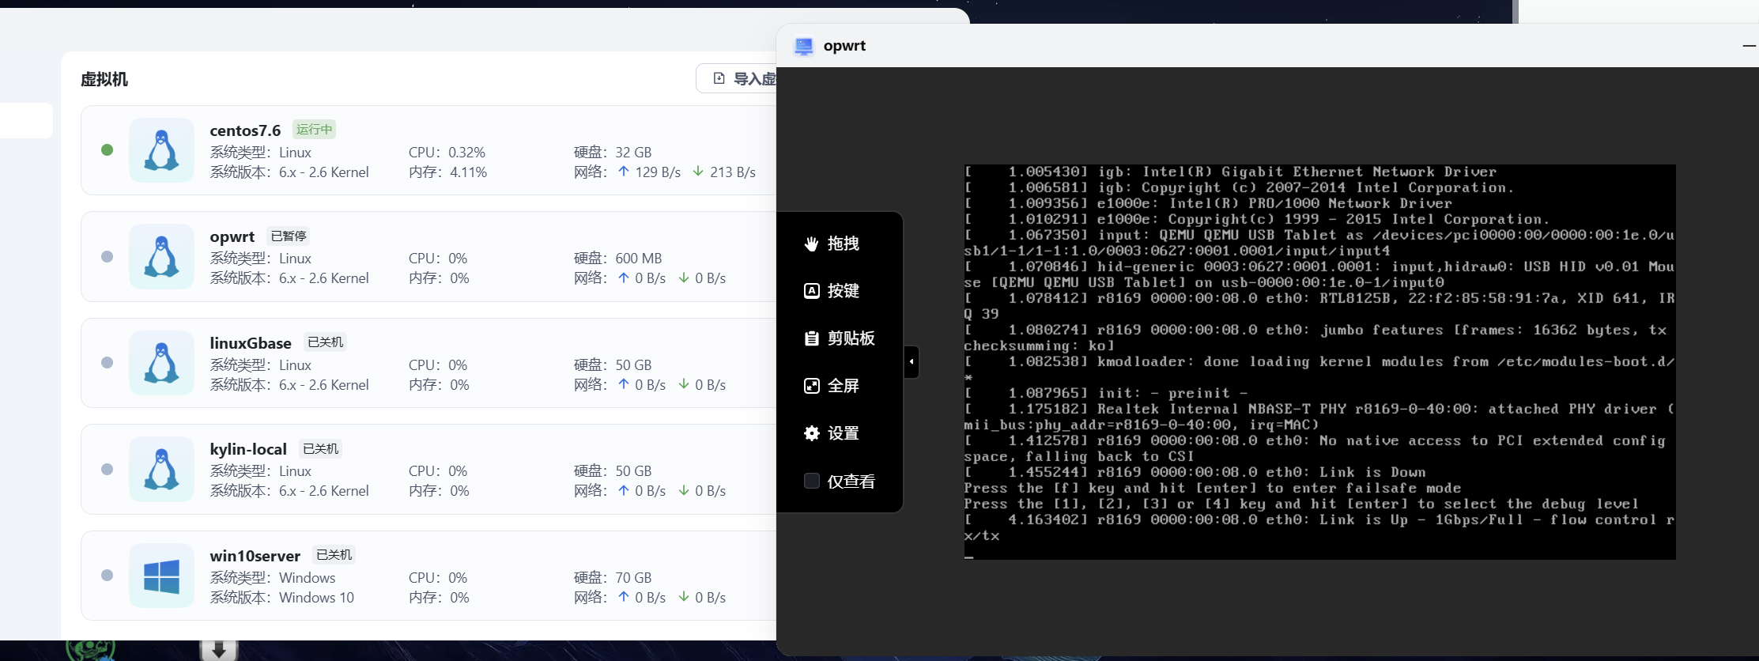Image resolution: width=1759 pixels, height=661 pixels.
Task: Click the opwrt penguin icon in VM list
Action: pyautogui.click(x=161, y=256)
